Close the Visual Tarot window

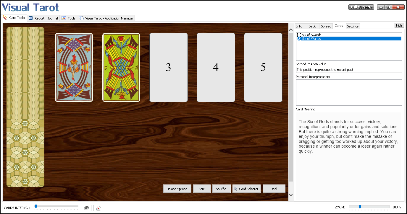[398, 7]
